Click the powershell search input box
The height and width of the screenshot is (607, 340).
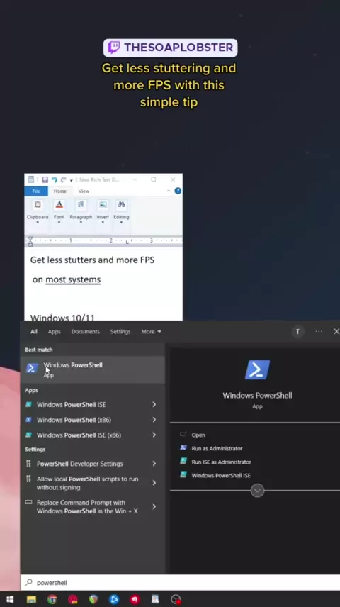point(180,583)
